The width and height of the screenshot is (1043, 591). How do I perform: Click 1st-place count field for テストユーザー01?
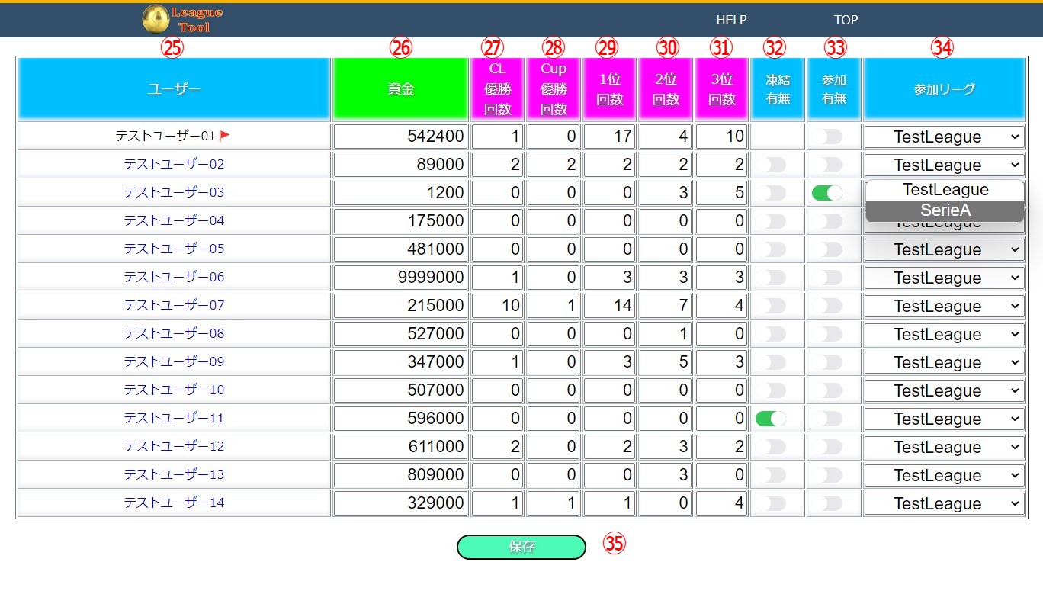[609, 137]
